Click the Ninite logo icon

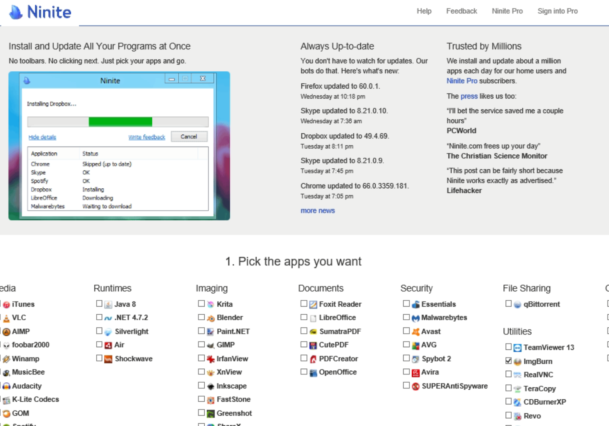16,12
